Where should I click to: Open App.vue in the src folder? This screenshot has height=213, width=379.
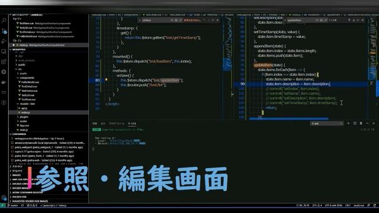[24, 125]
